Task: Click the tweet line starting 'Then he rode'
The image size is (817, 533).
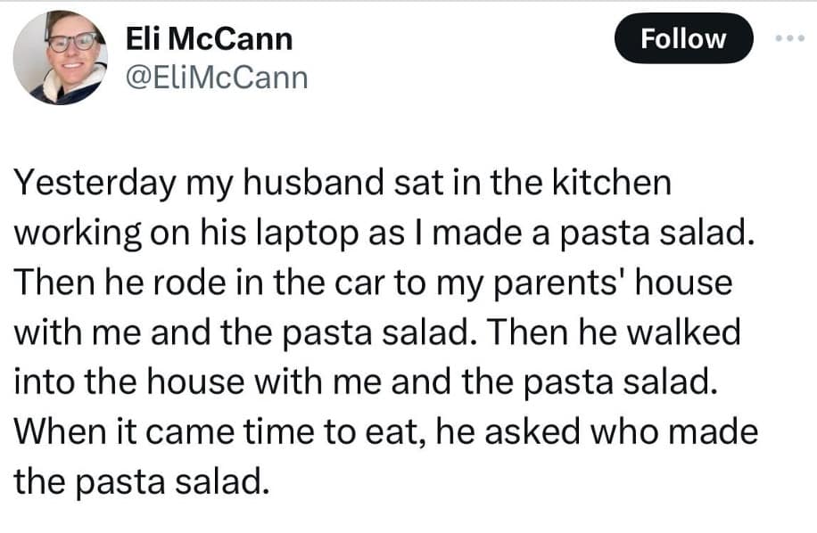Action: [x=373, y=283]
